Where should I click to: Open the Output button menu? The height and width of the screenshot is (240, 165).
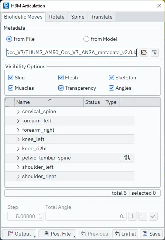click(x=19, y=234)
